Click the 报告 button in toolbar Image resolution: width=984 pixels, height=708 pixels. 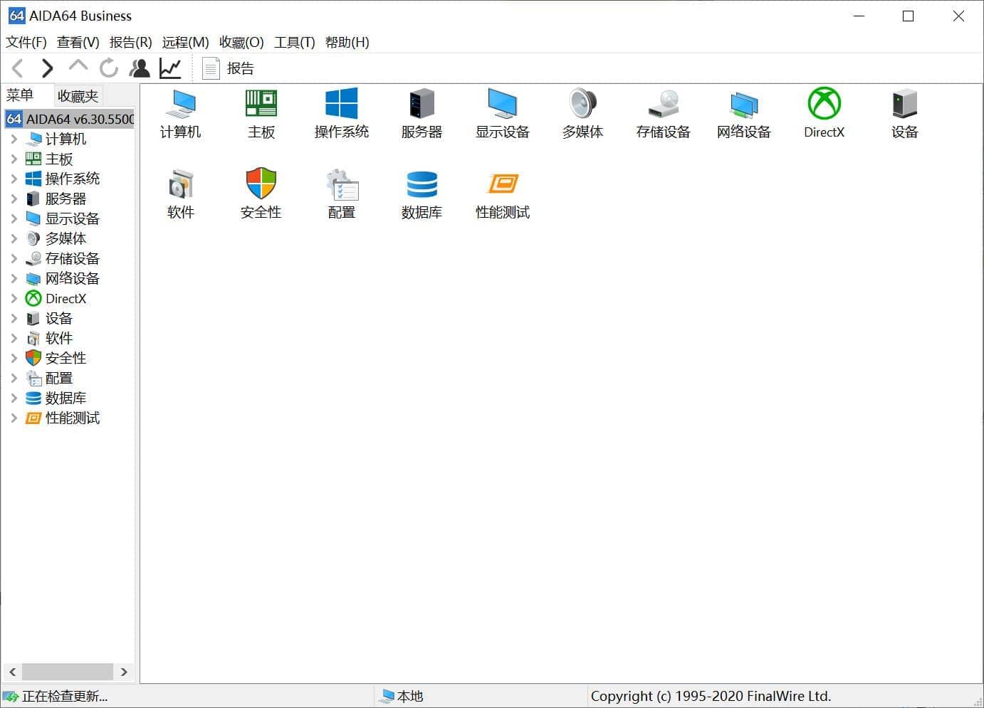coord(229,68)
